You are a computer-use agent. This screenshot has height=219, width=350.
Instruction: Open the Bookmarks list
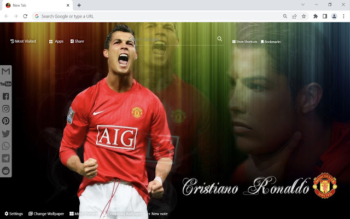click(x=271, y=42)
